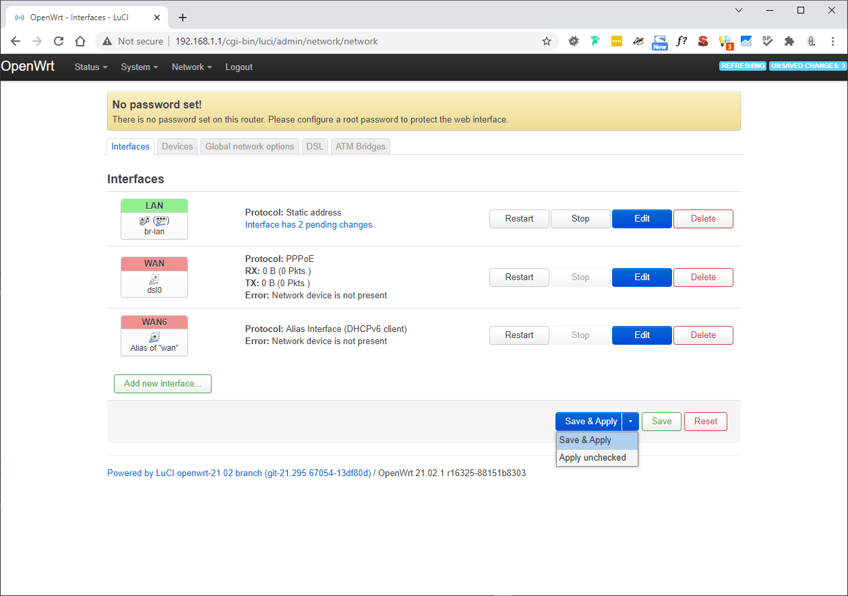Image resolution: width=848 pixels, height=596 pixels.
Task: Open the SP checkmark extension
Action: click(x=768, y=41)
